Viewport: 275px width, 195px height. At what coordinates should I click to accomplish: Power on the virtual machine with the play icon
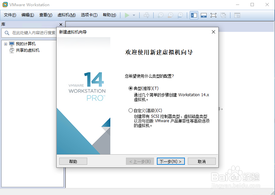coord(127,15)
